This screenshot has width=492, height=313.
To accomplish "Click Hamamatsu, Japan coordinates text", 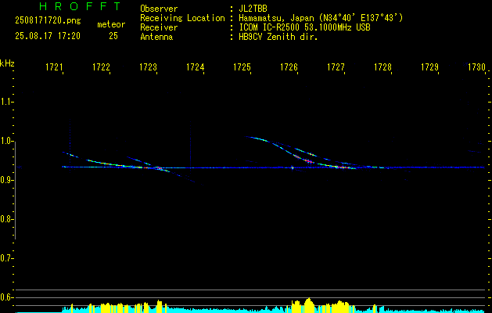I will (x=321, y=18).
